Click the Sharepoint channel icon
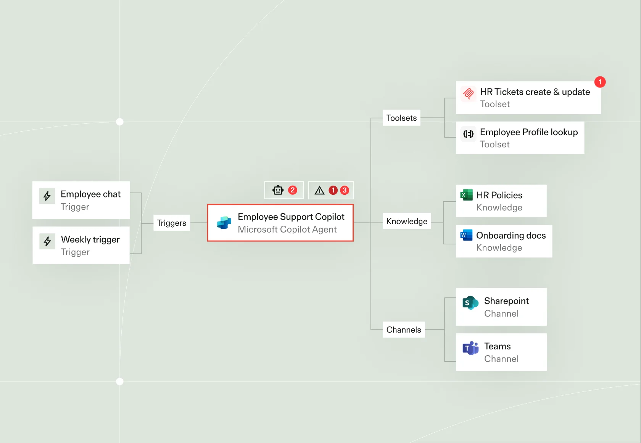The width and height of the screenshot is (641, 443). tap(470, 303)
